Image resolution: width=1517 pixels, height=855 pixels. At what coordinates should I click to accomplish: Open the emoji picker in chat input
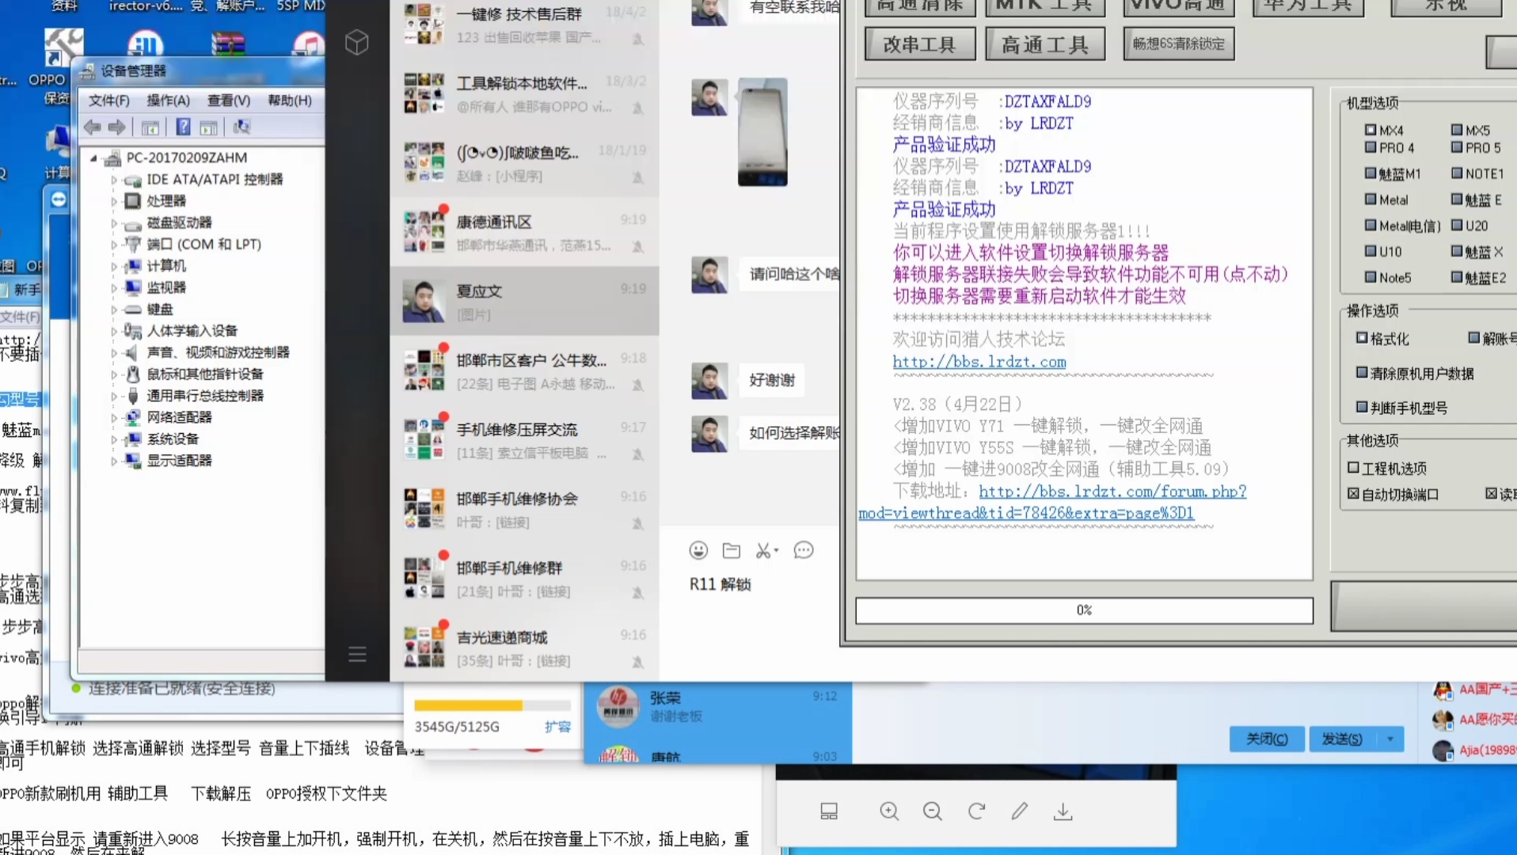pyautogui.click(x=698, y=550)
